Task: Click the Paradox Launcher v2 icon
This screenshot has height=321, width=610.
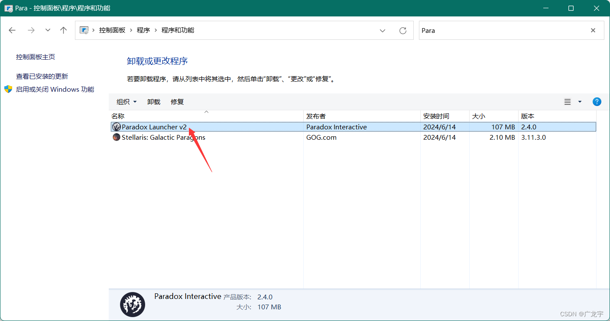Action: coord(117,127)
